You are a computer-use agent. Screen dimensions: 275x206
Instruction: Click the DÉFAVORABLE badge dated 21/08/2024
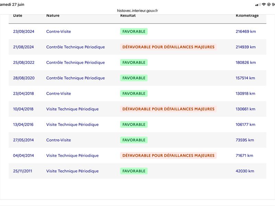(168, 47)
